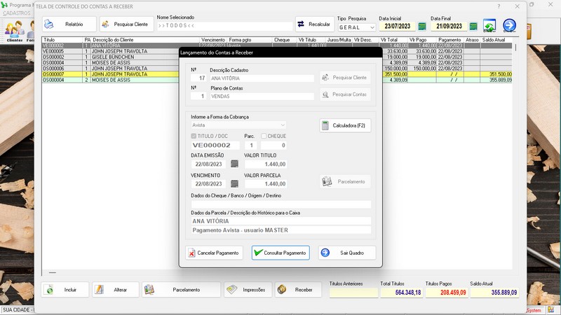Screen dimensions: 561x315
Task: Click the help question mark in title bar
Action: pos(499,6)
